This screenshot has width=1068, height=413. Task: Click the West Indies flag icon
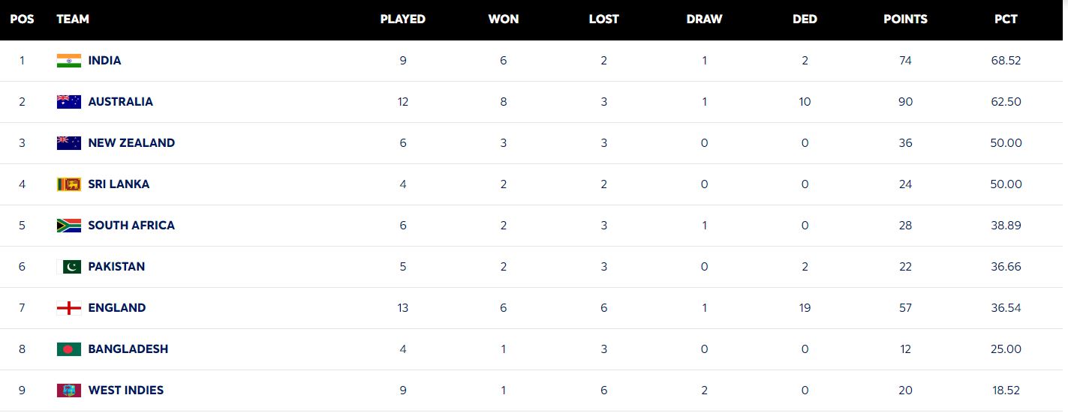(69, 391)
